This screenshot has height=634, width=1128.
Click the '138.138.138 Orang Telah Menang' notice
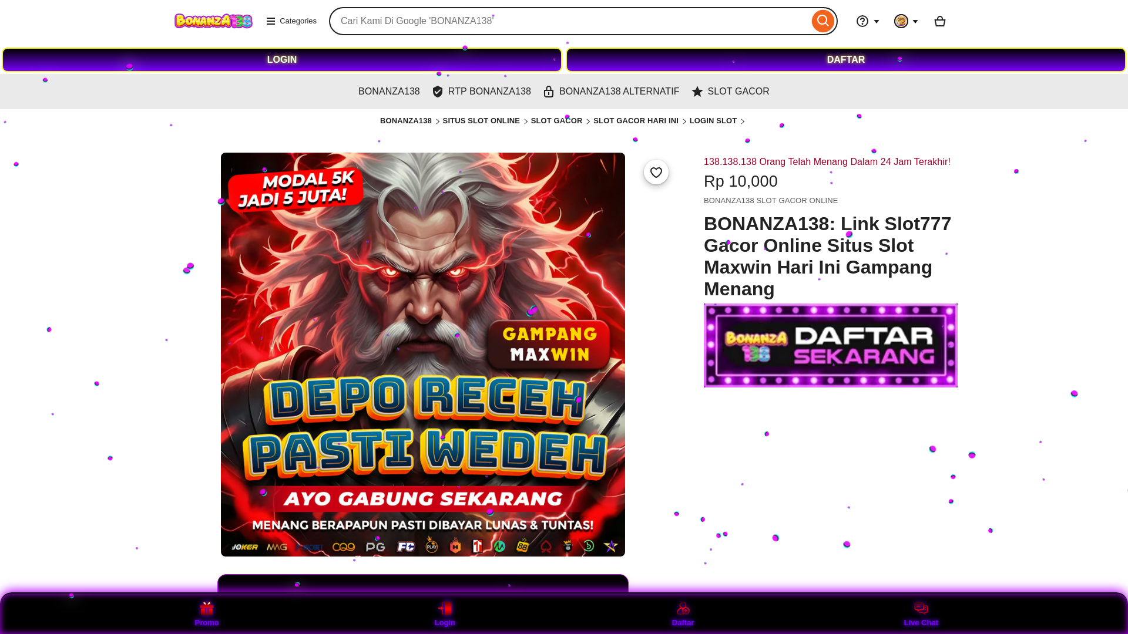[x=827, y=162]
